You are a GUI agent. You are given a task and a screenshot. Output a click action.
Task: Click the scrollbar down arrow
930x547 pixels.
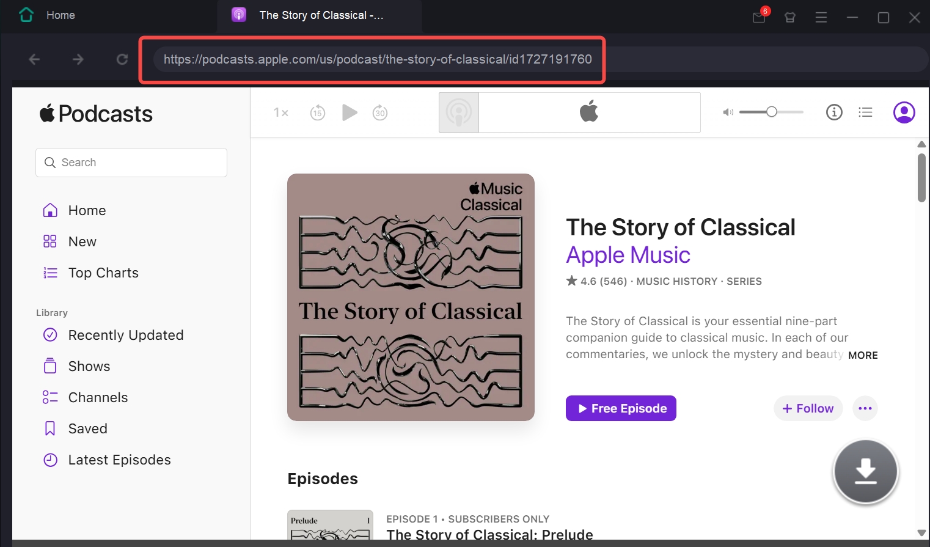click(x=921, y=533)
